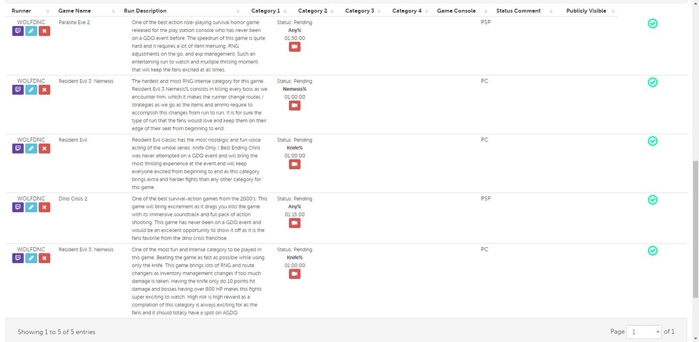Click PSP console in Dino Crisis 2 row
The image size is (699, 342).
click(486, 198)
